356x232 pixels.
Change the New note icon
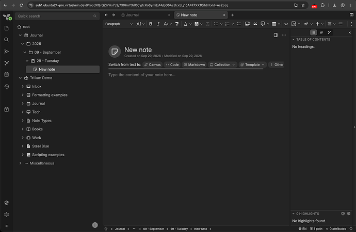(x=115, y=52)
